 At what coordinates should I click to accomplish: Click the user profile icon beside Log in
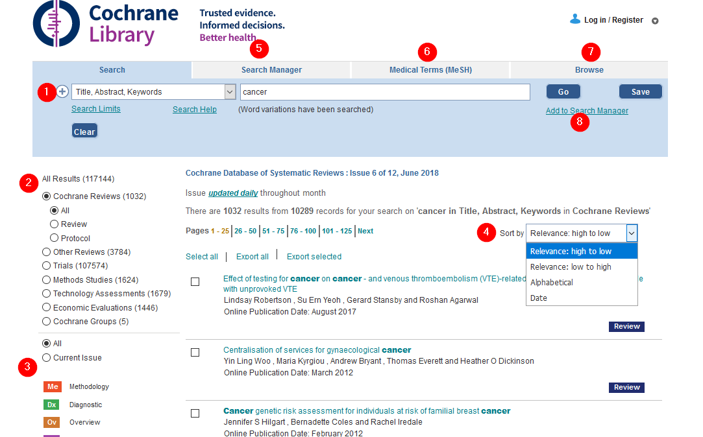pos(574,19)
